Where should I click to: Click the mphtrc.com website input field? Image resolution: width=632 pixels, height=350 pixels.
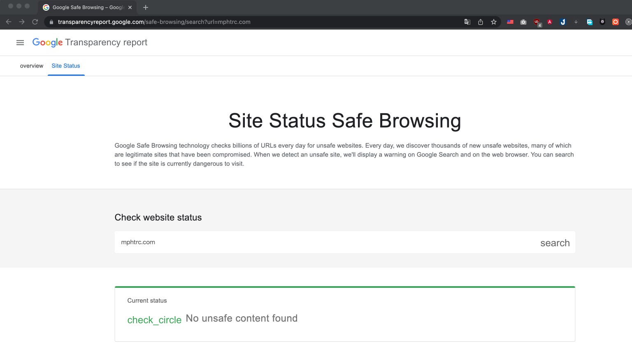(x=288, y=242)
